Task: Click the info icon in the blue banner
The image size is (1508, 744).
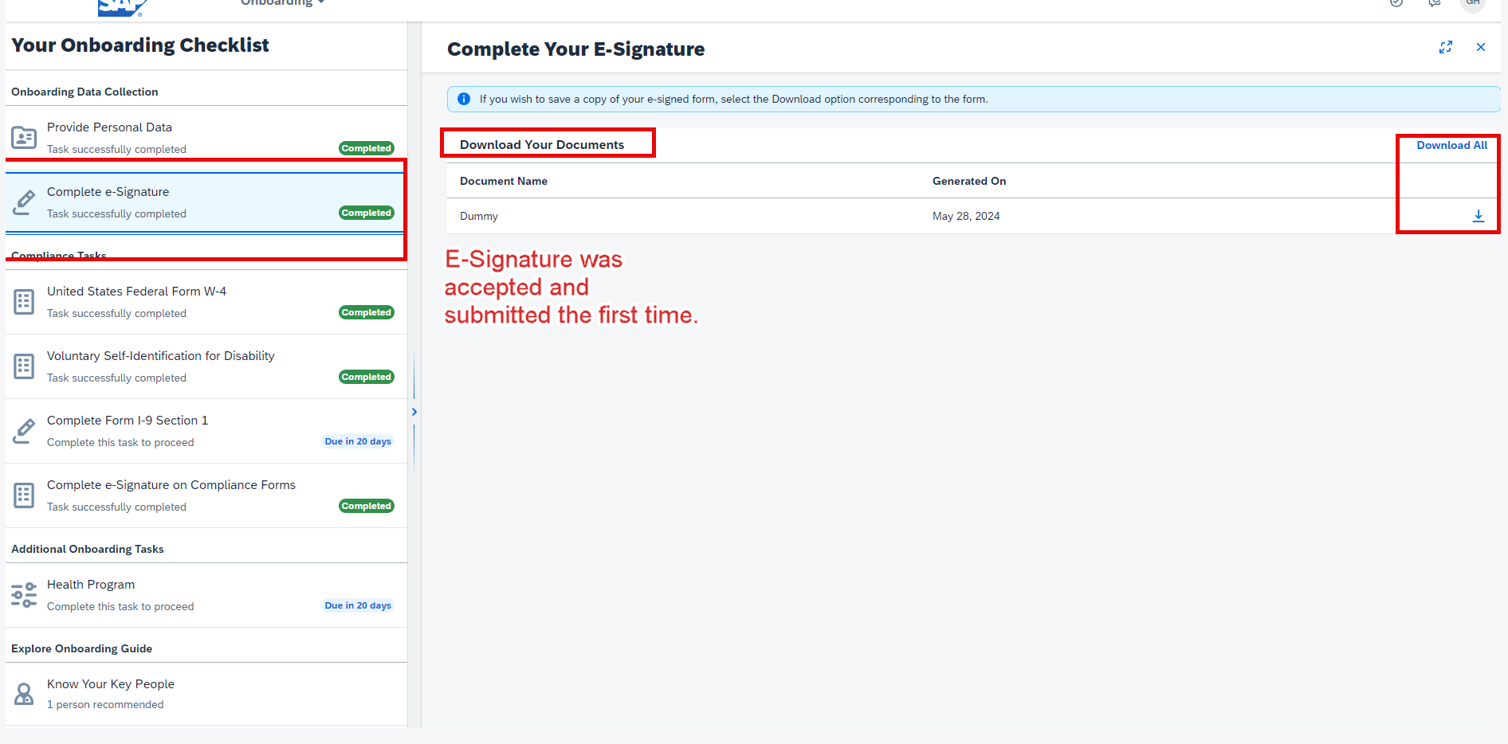Action: coord(464,99)
